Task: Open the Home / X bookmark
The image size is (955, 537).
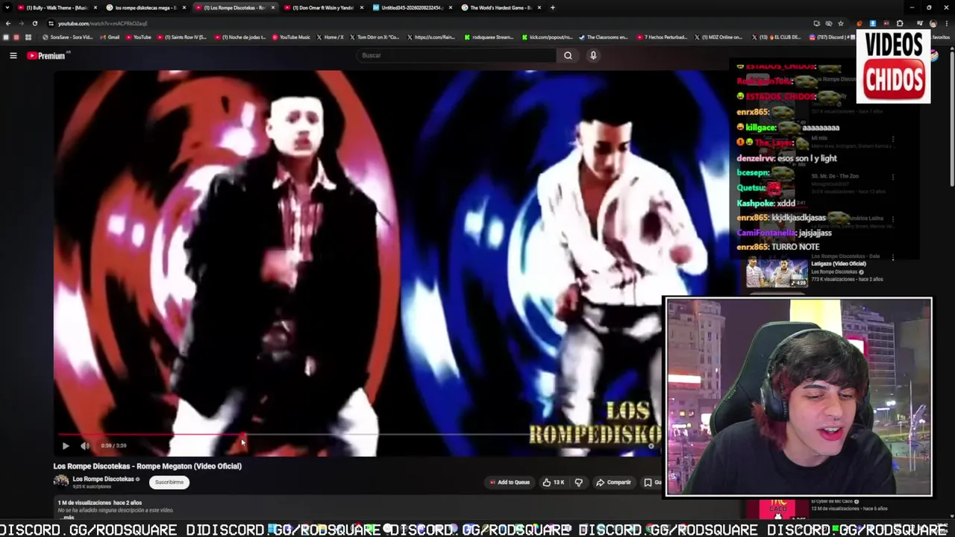Action: [331, 37]
